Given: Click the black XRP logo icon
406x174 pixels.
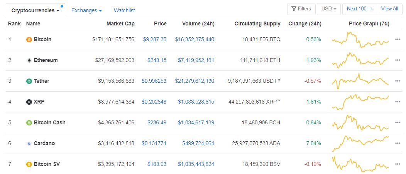Looking at the screenshot, I should pyautogui.click(x=29, y=102).
